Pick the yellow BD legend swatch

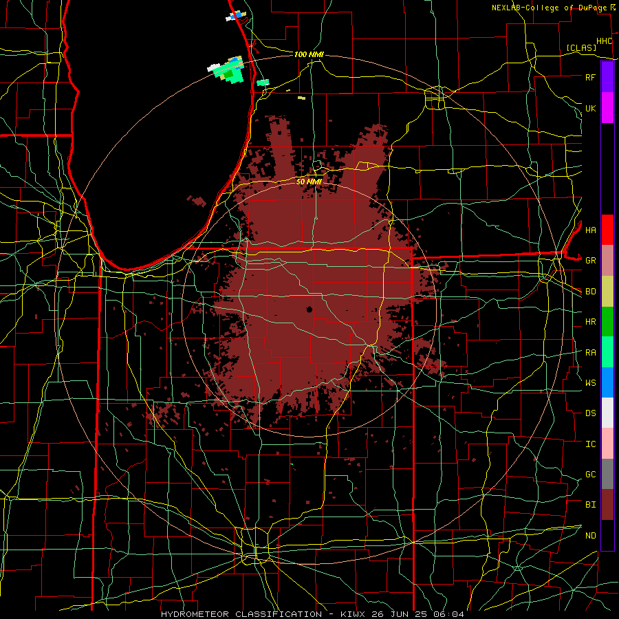(x=607, y=292)
